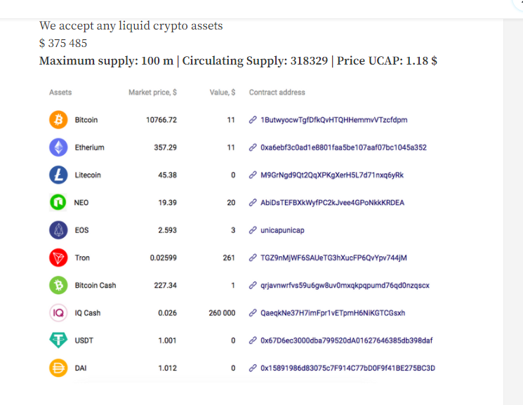
Task: Click the IQ Cash value 260 000
Action: point(222,313)
